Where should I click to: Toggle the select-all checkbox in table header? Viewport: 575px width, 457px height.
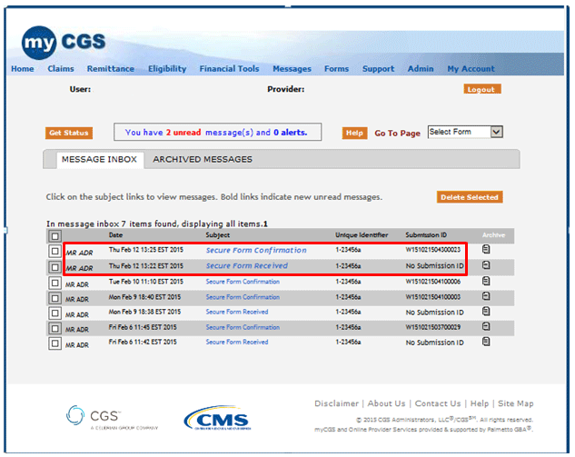pyautogui.click(x=55, y=235)
